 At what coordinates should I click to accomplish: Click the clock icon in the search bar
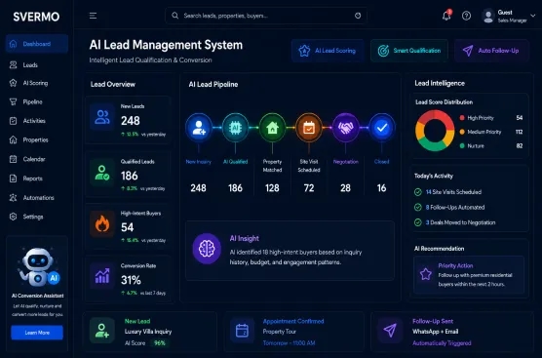click(358, 16)
